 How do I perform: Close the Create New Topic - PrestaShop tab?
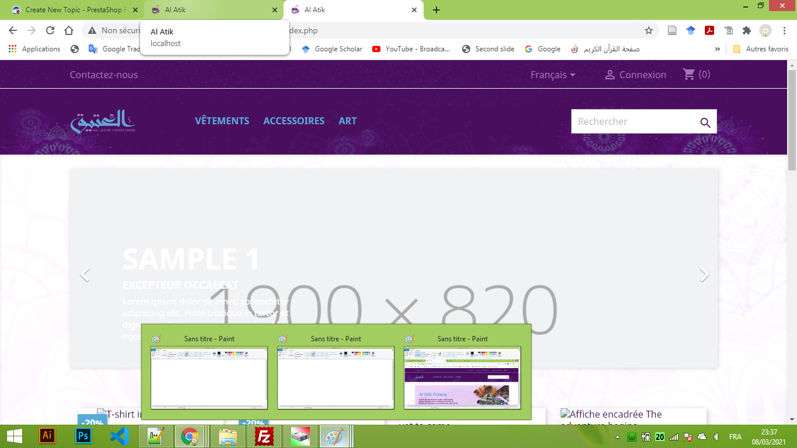(136, 10)
